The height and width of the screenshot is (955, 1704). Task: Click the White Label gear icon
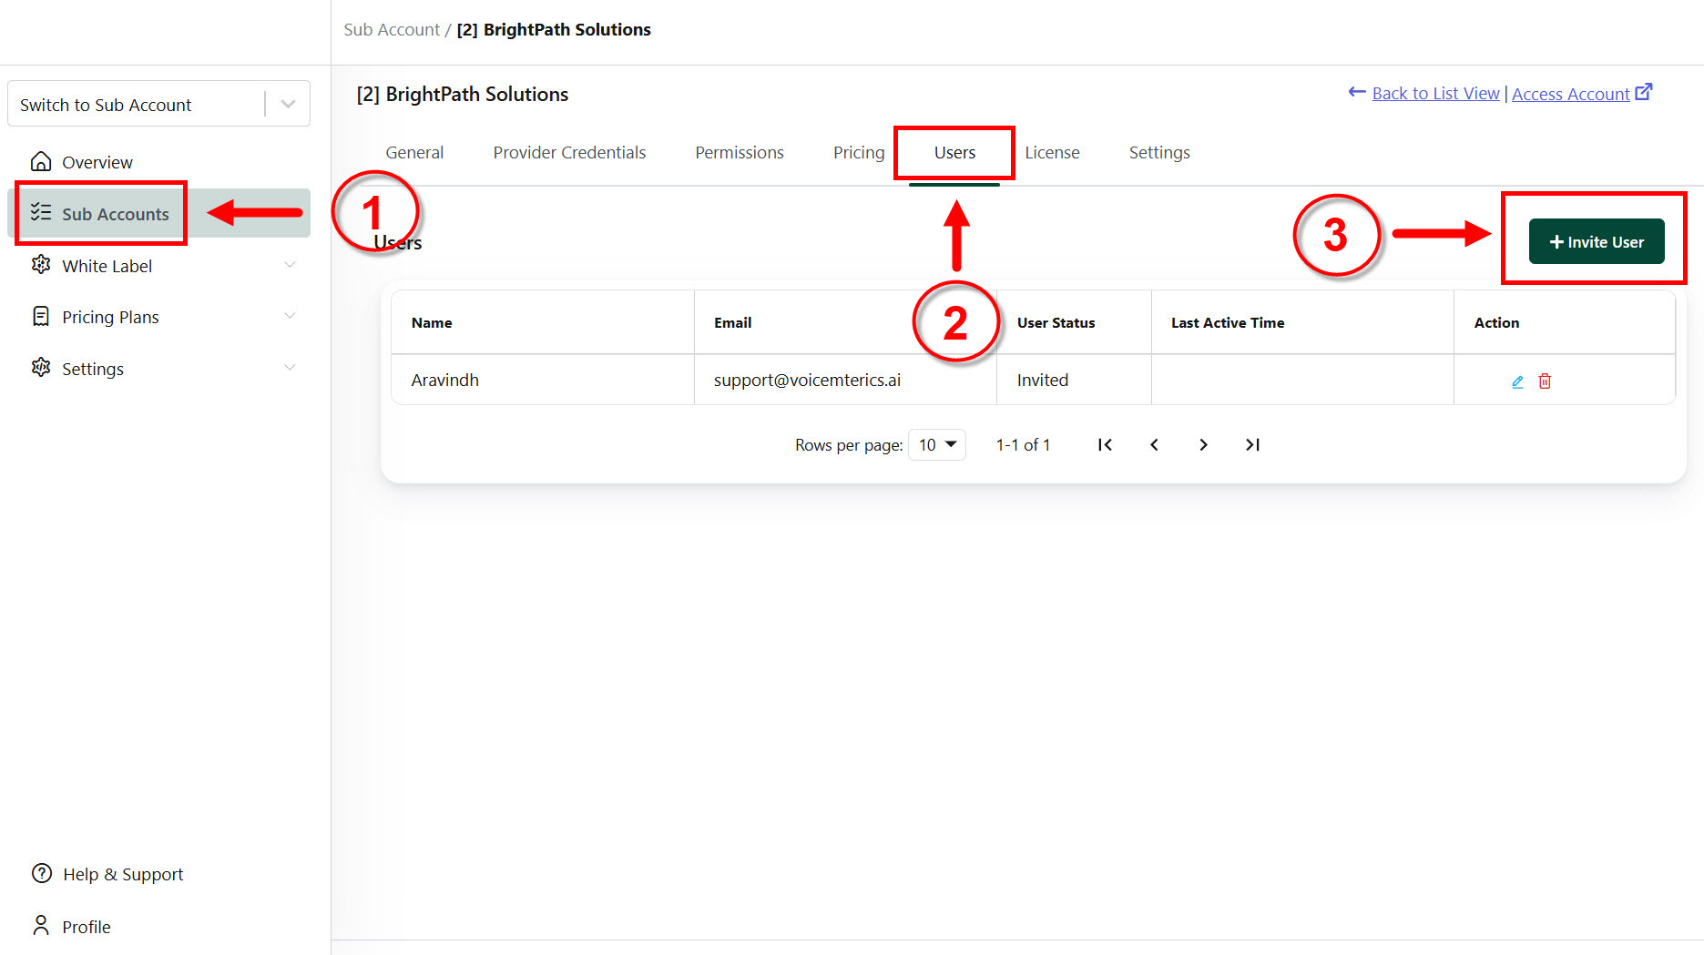41,265
